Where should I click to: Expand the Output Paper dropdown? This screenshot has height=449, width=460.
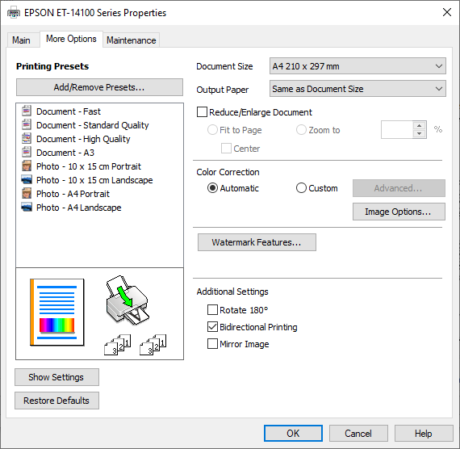point(358,89)
